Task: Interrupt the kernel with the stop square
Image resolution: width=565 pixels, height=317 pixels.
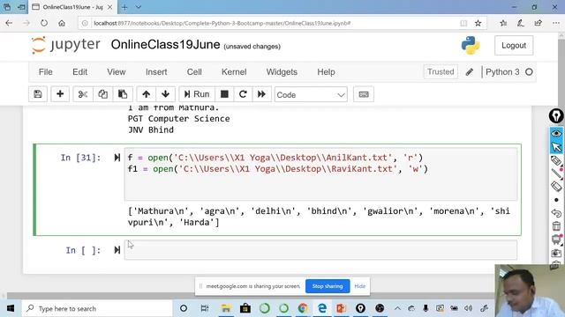Action: (224, 94)
